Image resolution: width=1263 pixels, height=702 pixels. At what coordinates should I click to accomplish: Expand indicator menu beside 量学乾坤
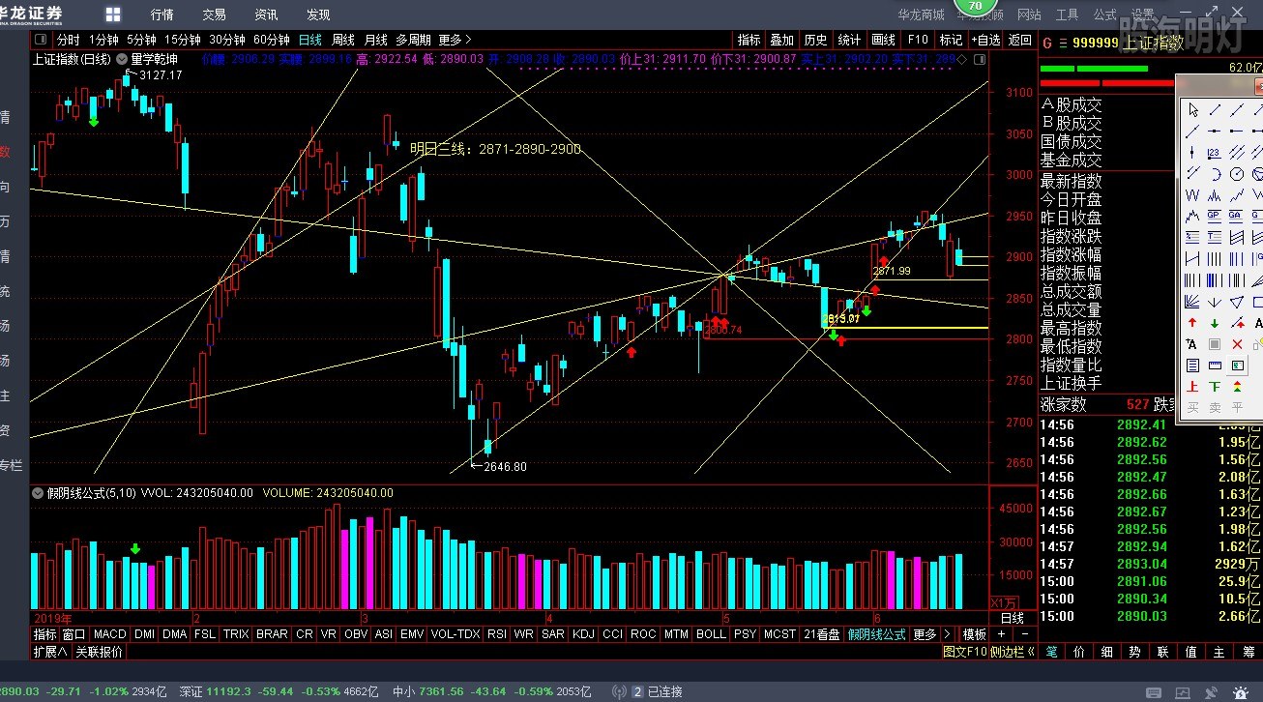(122, 59)
